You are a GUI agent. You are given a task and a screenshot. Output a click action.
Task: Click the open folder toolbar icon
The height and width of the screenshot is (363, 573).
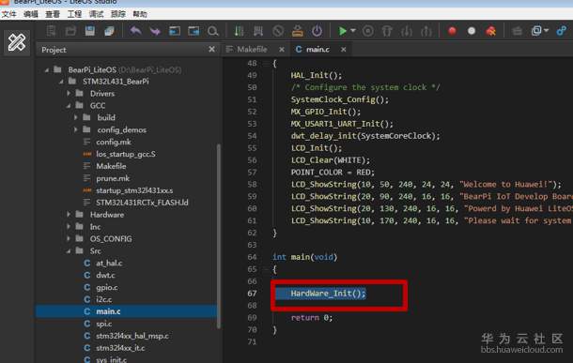[70, 31]
